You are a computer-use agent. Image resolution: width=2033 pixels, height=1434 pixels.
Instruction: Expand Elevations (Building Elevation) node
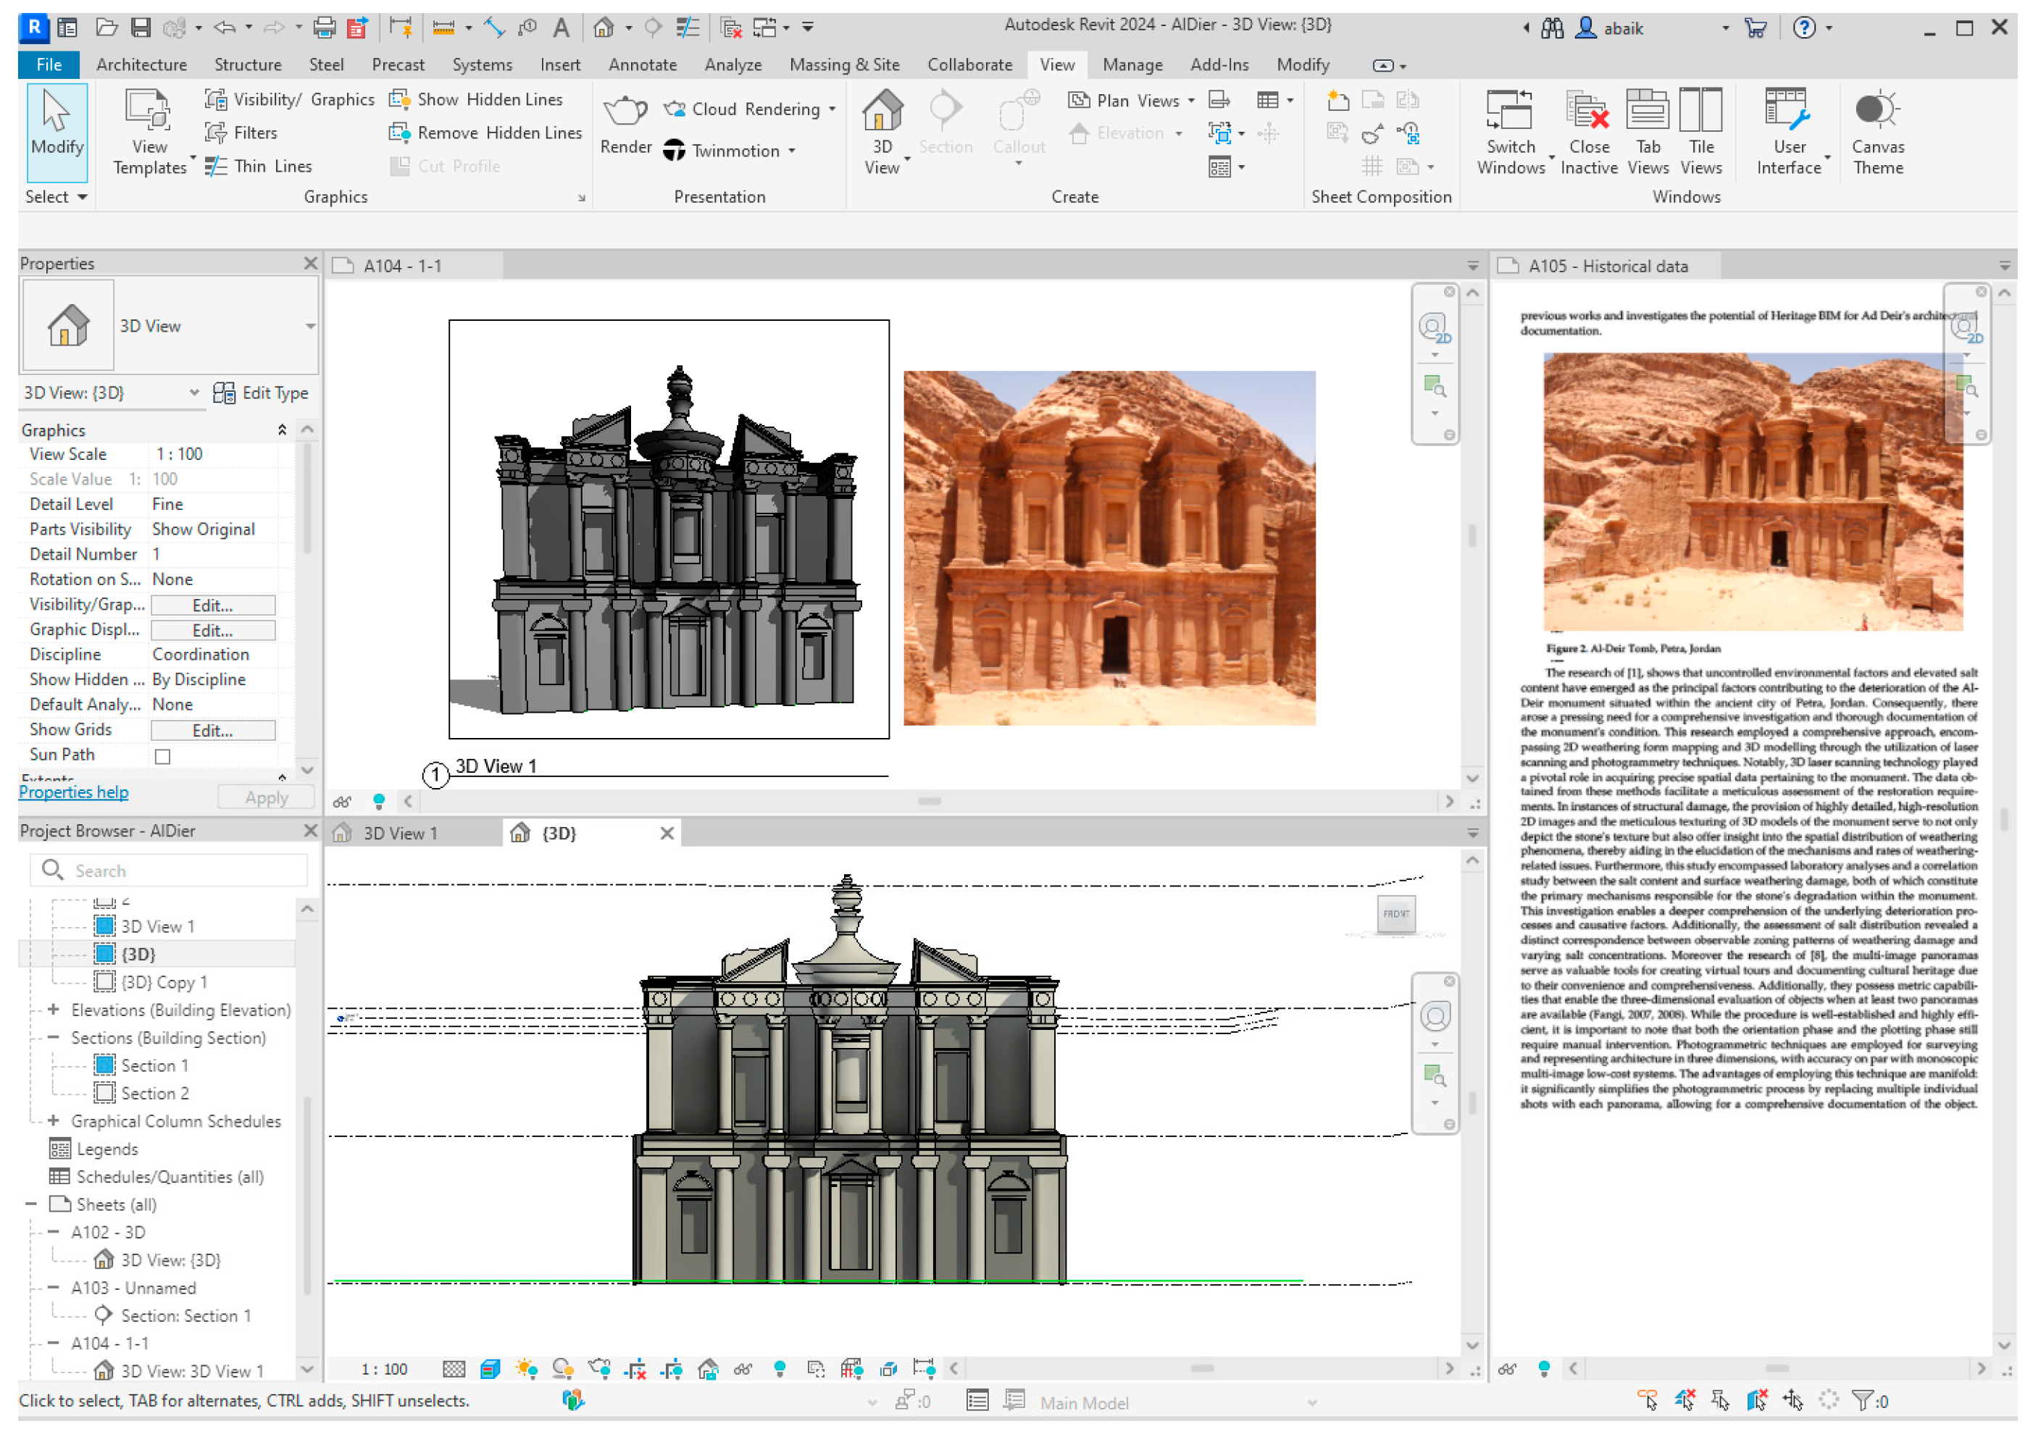pos(53,1010)
